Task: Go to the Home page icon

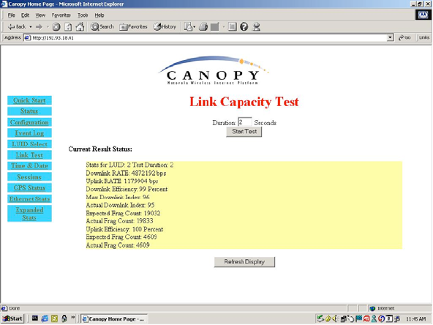Action: (80, 27)
